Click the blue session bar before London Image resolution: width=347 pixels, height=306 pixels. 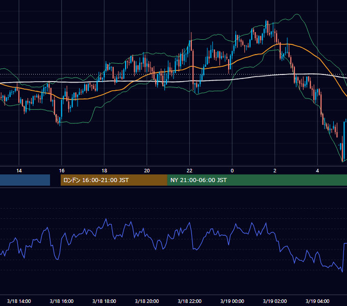[x=25, y=180]
